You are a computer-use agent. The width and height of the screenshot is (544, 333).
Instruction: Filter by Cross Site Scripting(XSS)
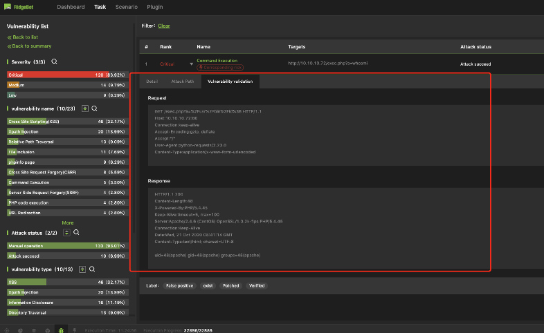[68, 122]
